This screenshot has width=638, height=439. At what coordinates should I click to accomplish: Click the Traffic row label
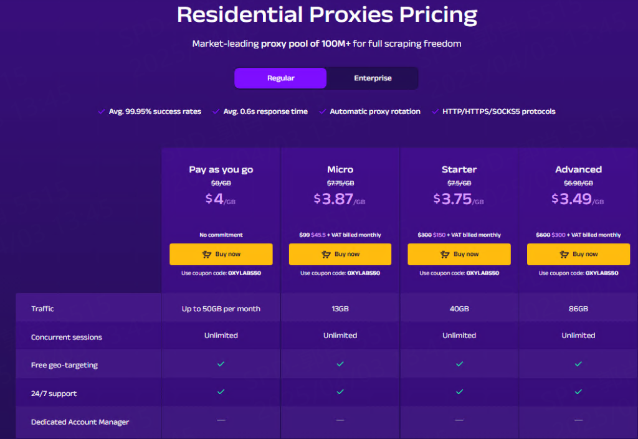click(x=43, y=309)
